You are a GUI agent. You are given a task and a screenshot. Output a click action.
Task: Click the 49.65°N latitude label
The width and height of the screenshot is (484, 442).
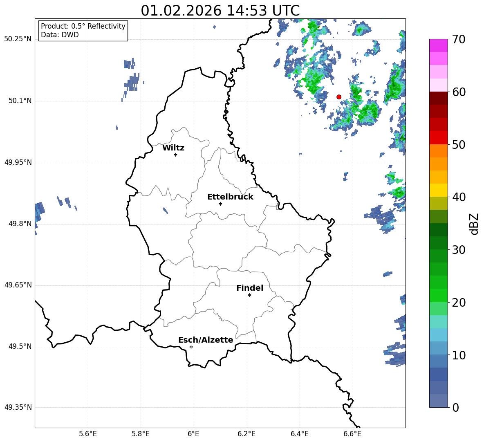[18, 285]
